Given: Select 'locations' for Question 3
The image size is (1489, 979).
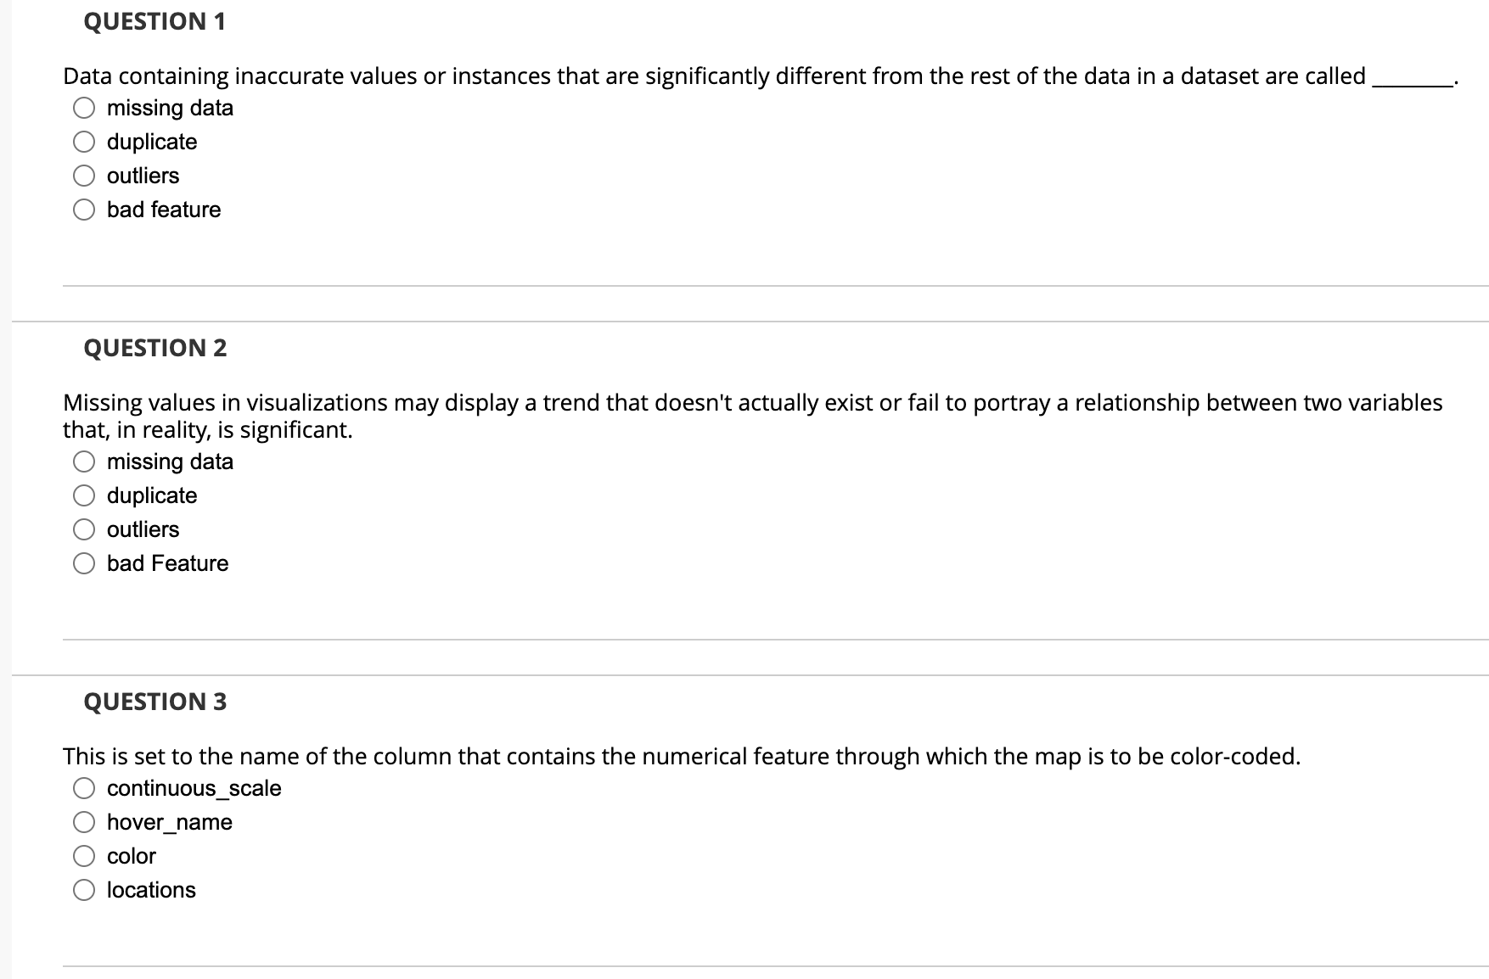Looking at the screenshot, I should pos(84,889).
